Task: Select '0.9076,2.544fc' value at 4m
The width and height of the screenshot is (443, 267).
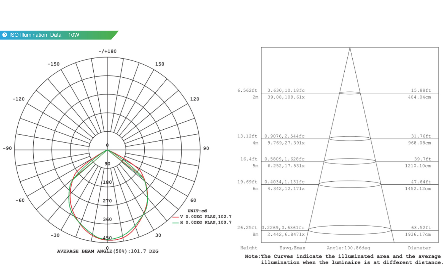Action: point(285,136)
